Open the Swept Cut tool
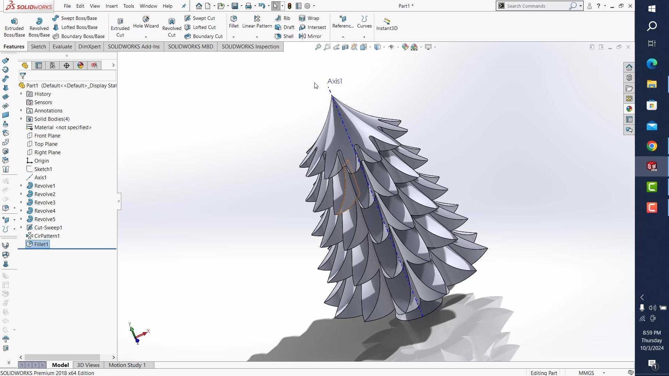Screen dimensions: 669x376 click(x=200, y=18)
